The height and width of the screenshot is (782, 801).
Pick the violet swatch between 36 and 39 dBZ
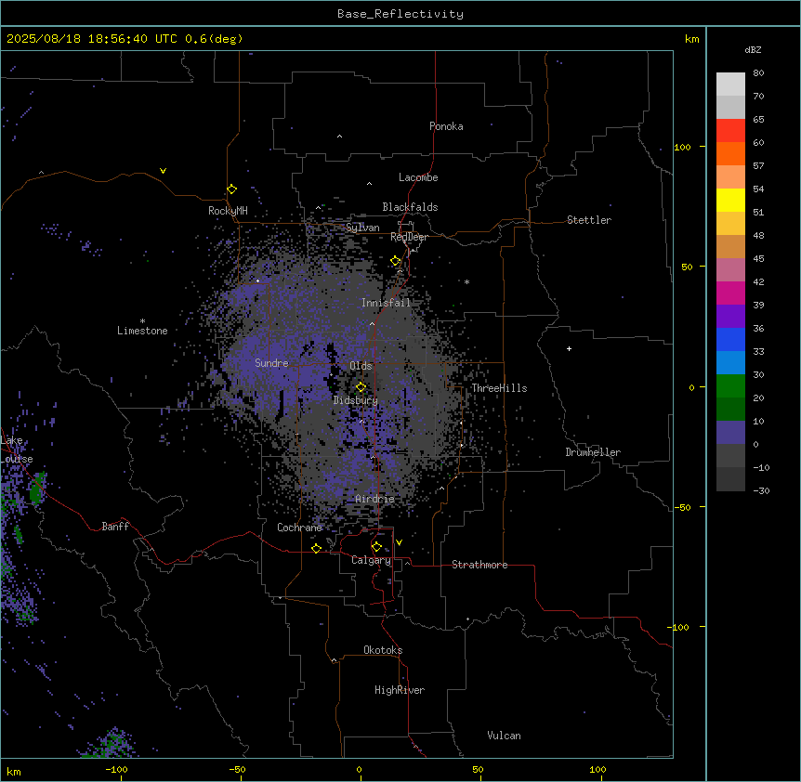point(730,317)
